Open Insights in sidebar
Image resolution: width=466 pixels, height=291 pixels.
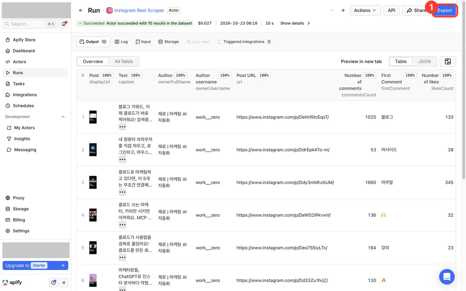35,139
